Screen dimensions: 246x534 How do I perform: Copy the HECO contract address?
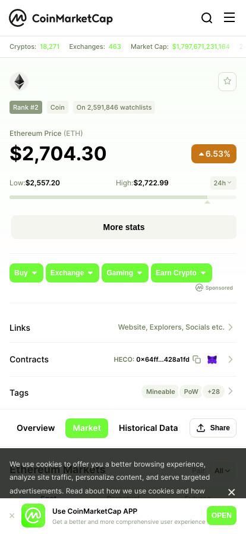(197, 359)
